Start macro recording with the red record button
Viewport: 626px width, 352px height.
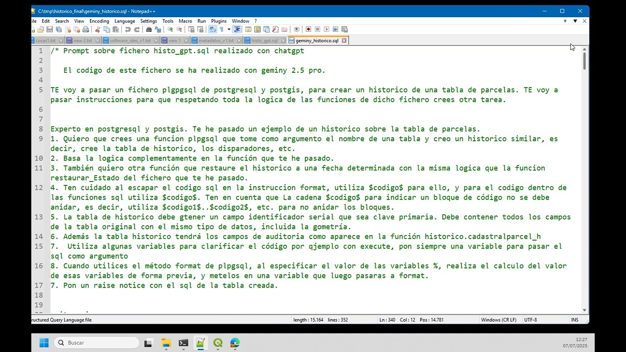308,29
